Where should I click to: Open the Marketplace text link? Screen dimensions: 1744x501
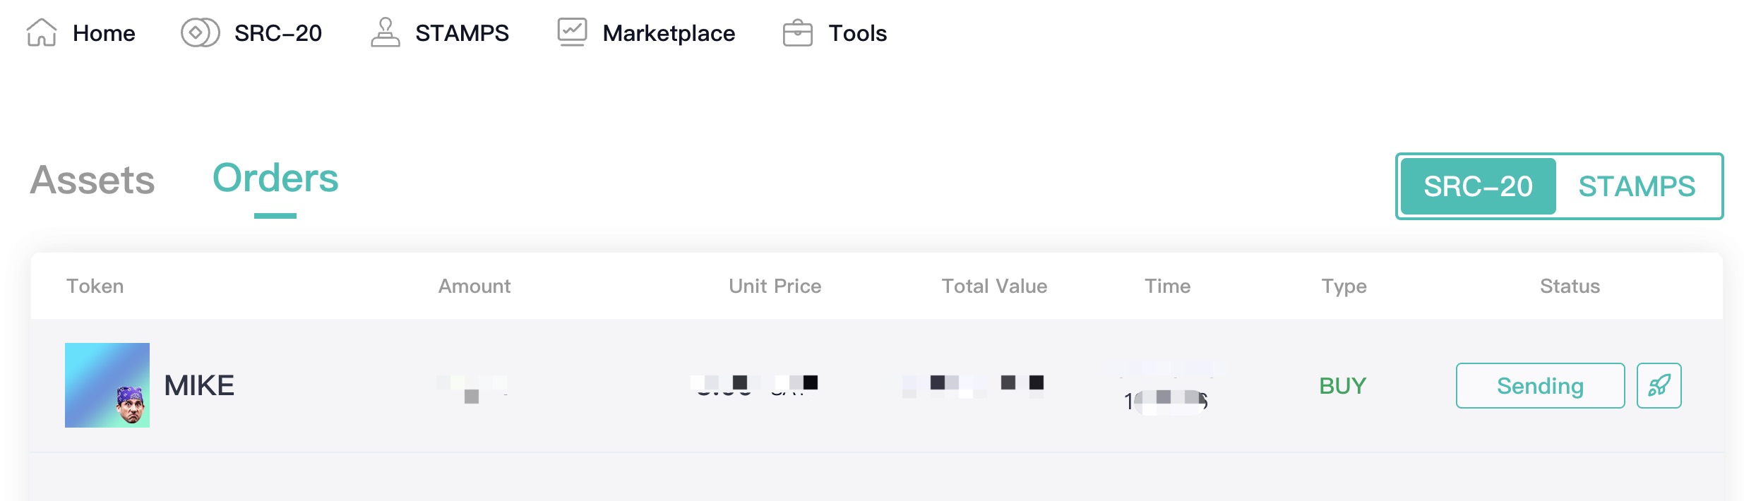click(x=669, y=33)
